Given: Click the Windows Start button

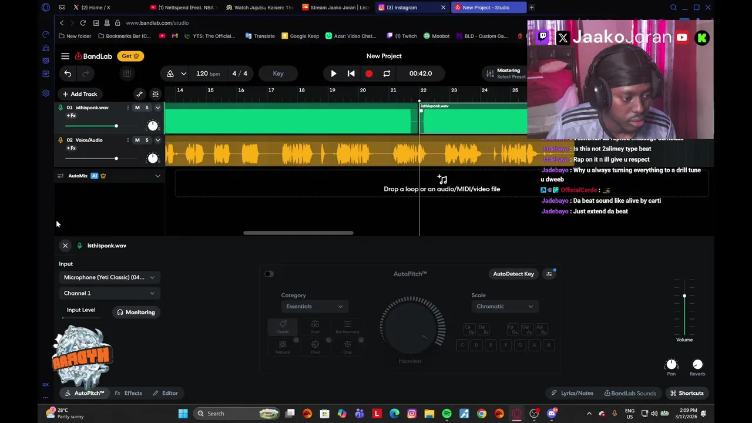Looking at the screenshot, I should point(183,414).
